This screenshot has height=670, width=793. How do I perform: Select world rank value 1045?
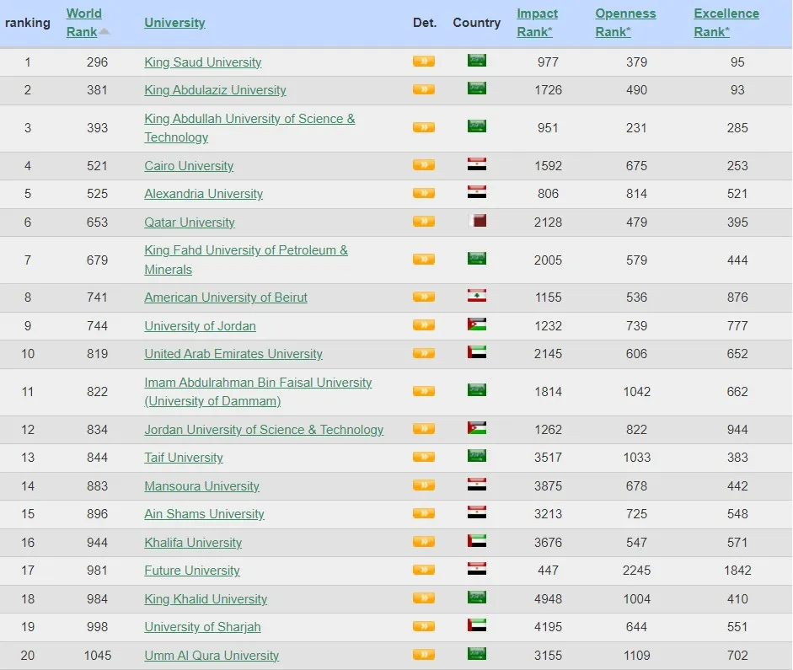click(x=97, y=656)
